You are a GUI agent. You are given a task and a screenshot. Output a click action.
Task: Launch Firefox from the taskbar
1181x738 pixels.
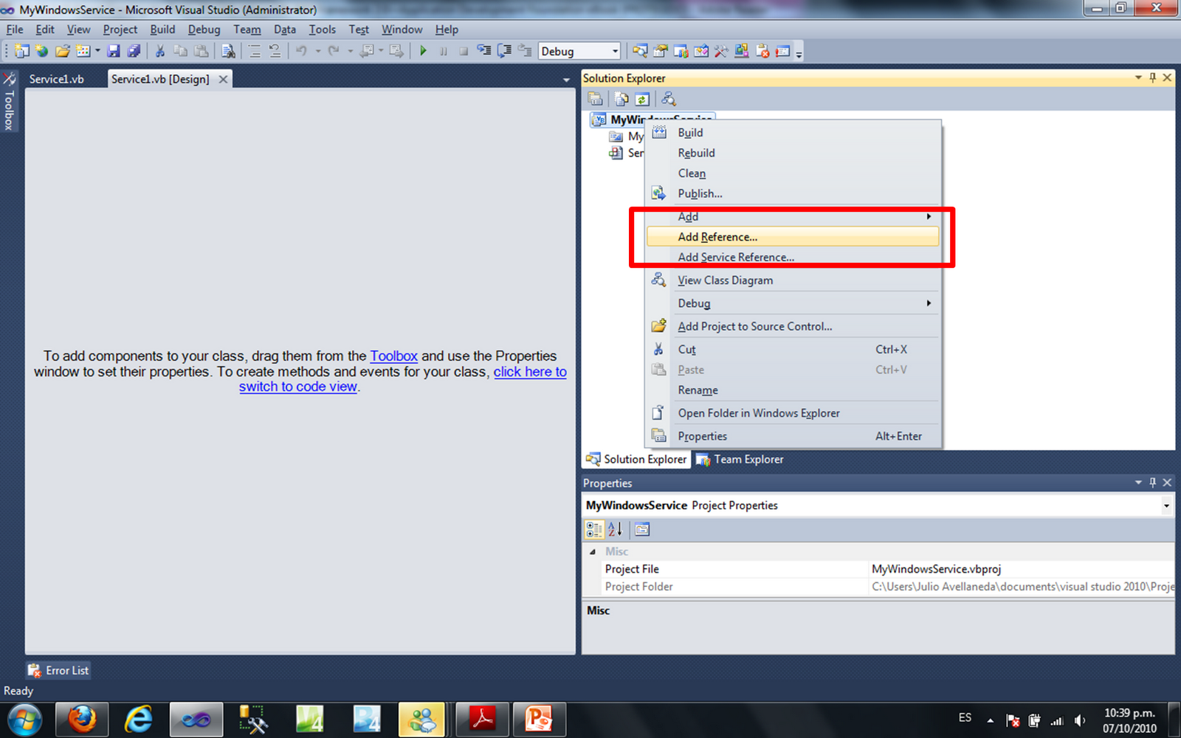81,719
